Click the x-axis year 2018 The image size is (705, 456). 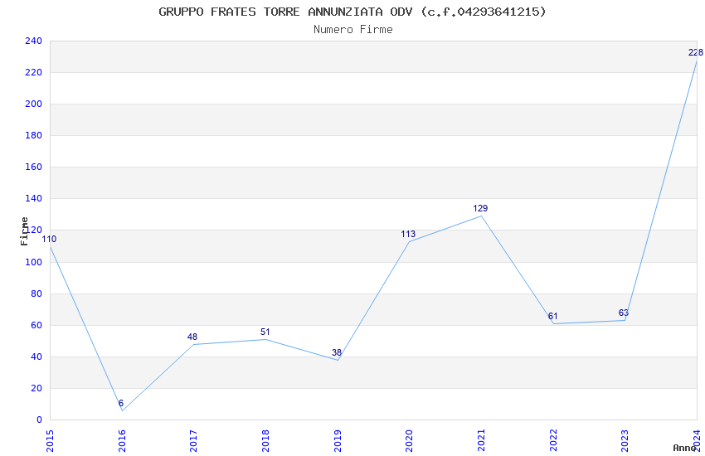(x=265, y=441)
